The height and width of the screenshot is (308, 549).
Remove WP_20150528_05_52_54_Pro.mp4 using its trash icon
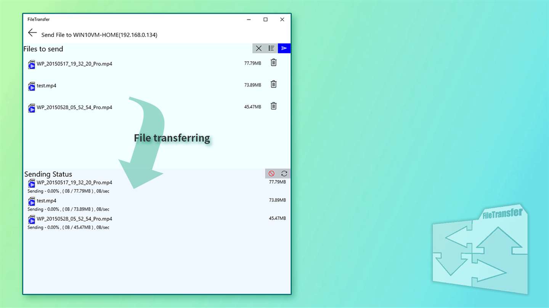tap(273, 106)
